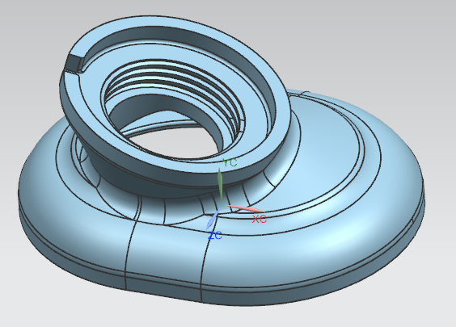Select the ZC axis label
Viewport: 456px width, 327px height.
click(215, 235)
